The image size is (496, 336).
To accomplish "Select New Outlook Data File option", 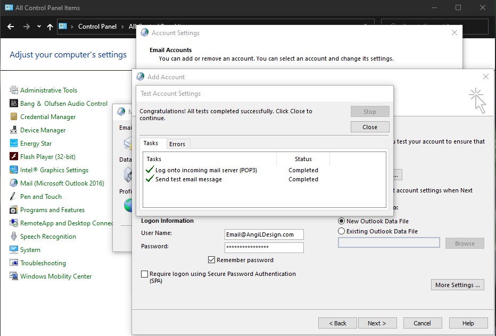I will pyautogui.click(x=341, y=221).
